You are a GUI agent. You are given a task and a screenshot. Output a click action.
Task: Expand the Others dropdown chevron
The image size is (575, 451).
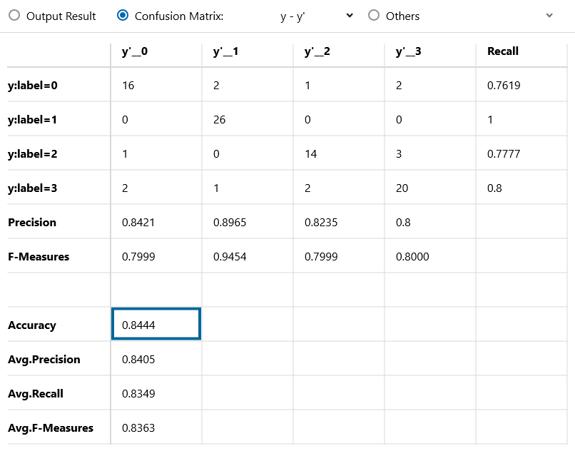pos(549,16)
